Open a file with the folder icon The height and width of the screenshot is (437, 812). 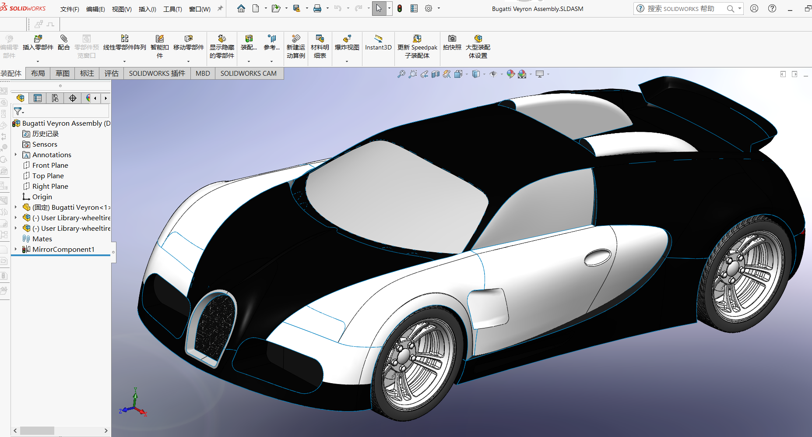coord(276,8)
